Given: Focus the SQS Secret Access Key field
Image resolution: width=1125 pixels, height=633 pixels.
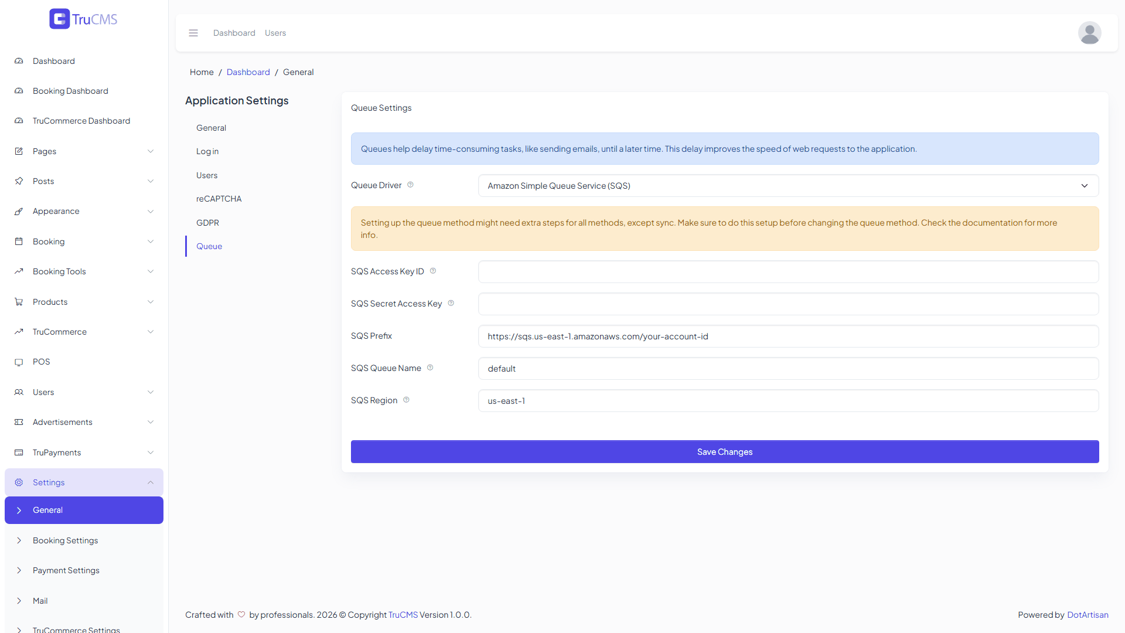Looking at the screenshot, I should [x=788, y=304].
